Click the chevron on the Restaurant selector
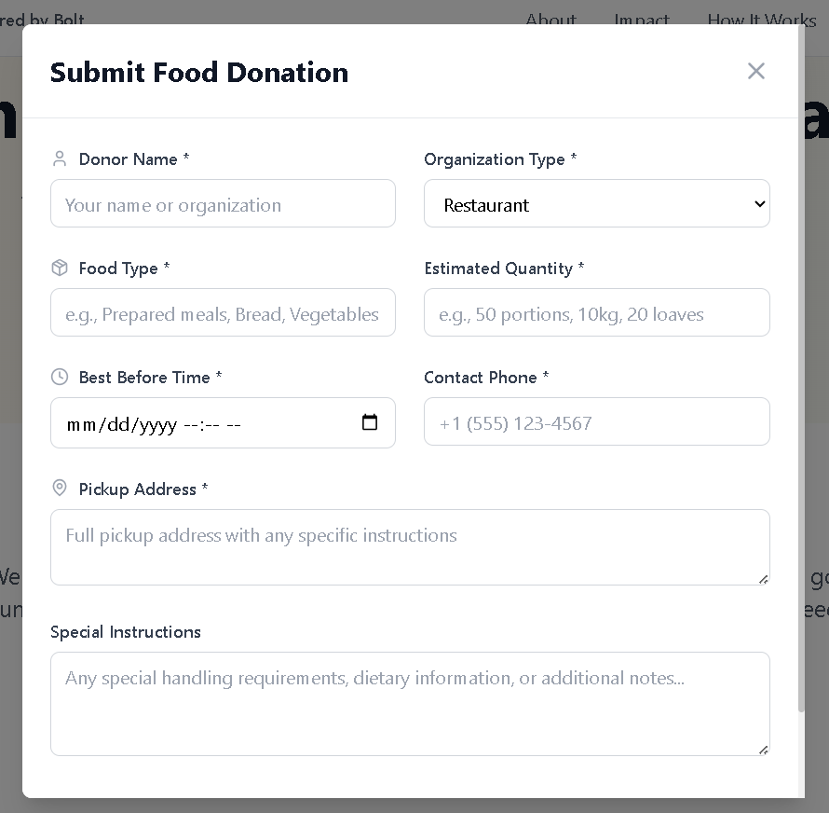 [x=759, y=203]
